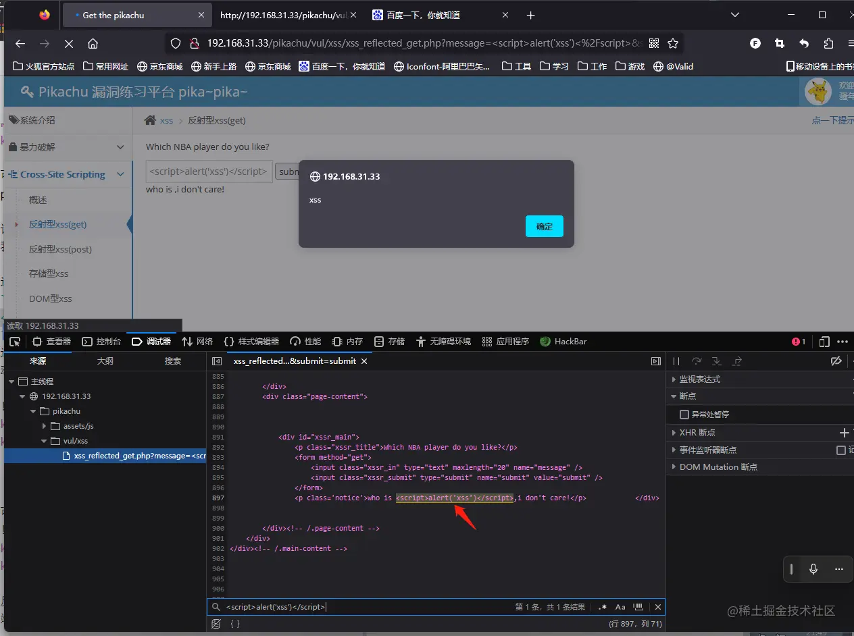
Task: Expand the 监视表达式 section
Action: coord(674,379)
